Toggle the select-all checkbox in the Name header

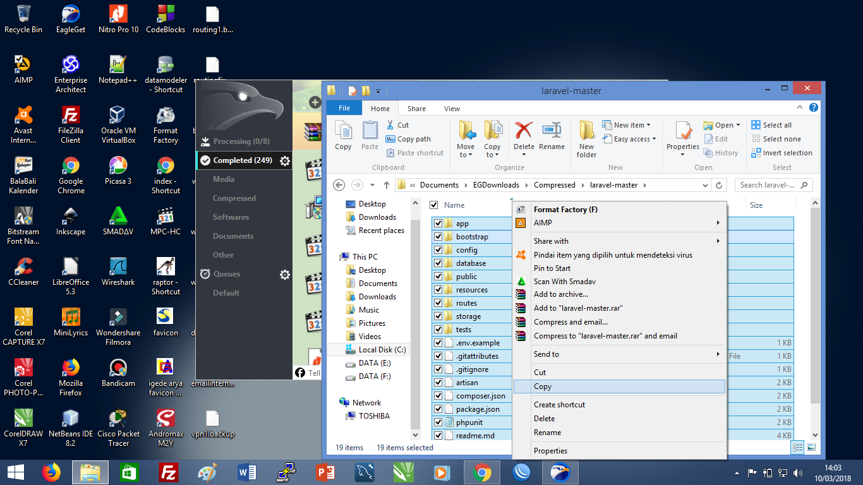click(434, 205)
